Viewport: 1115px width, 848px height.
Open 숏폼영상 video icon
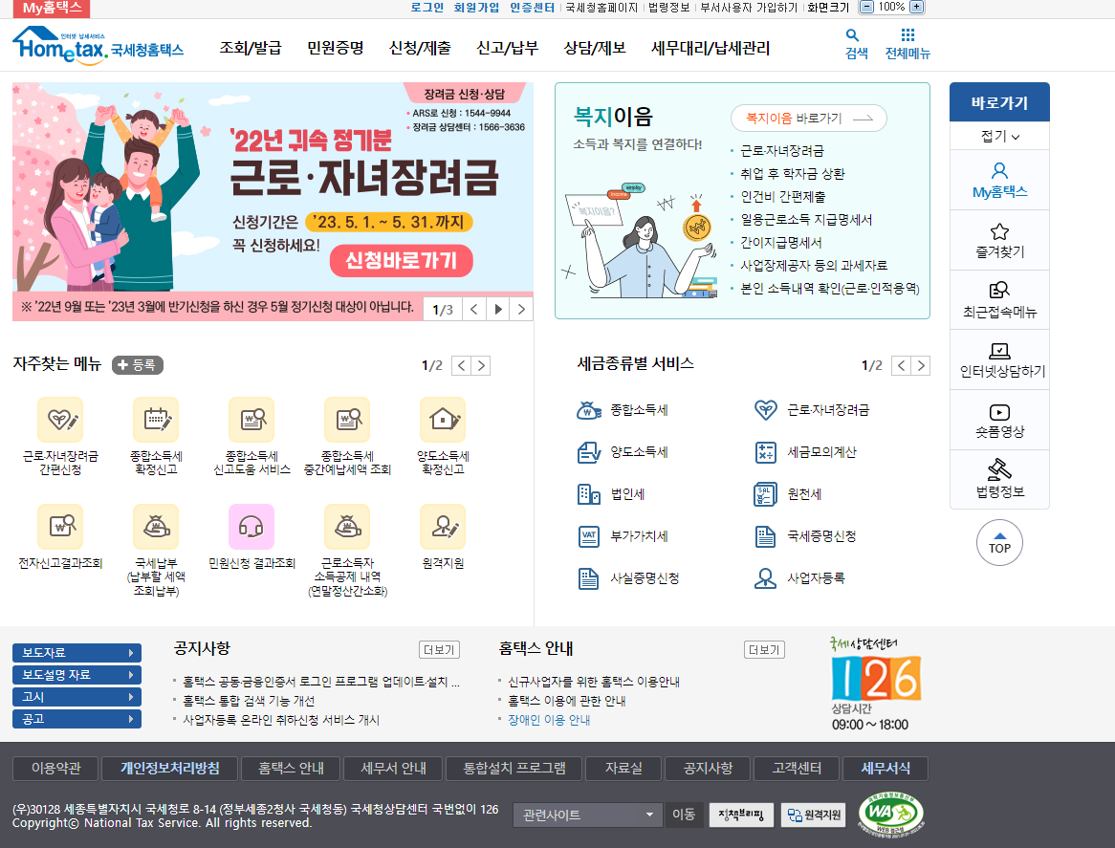(999, 412)
